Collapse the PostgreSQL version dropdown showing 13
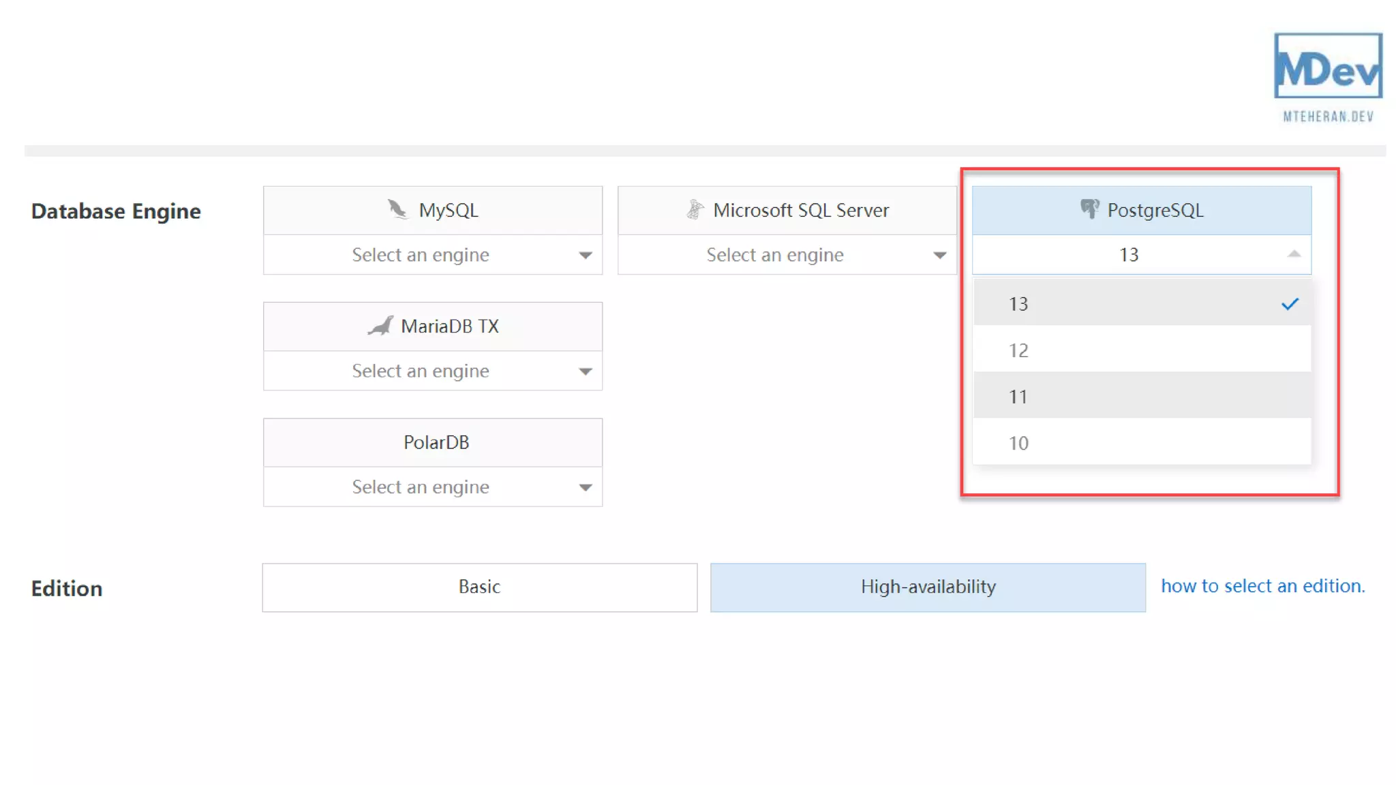 click(x=1142, y=255)
